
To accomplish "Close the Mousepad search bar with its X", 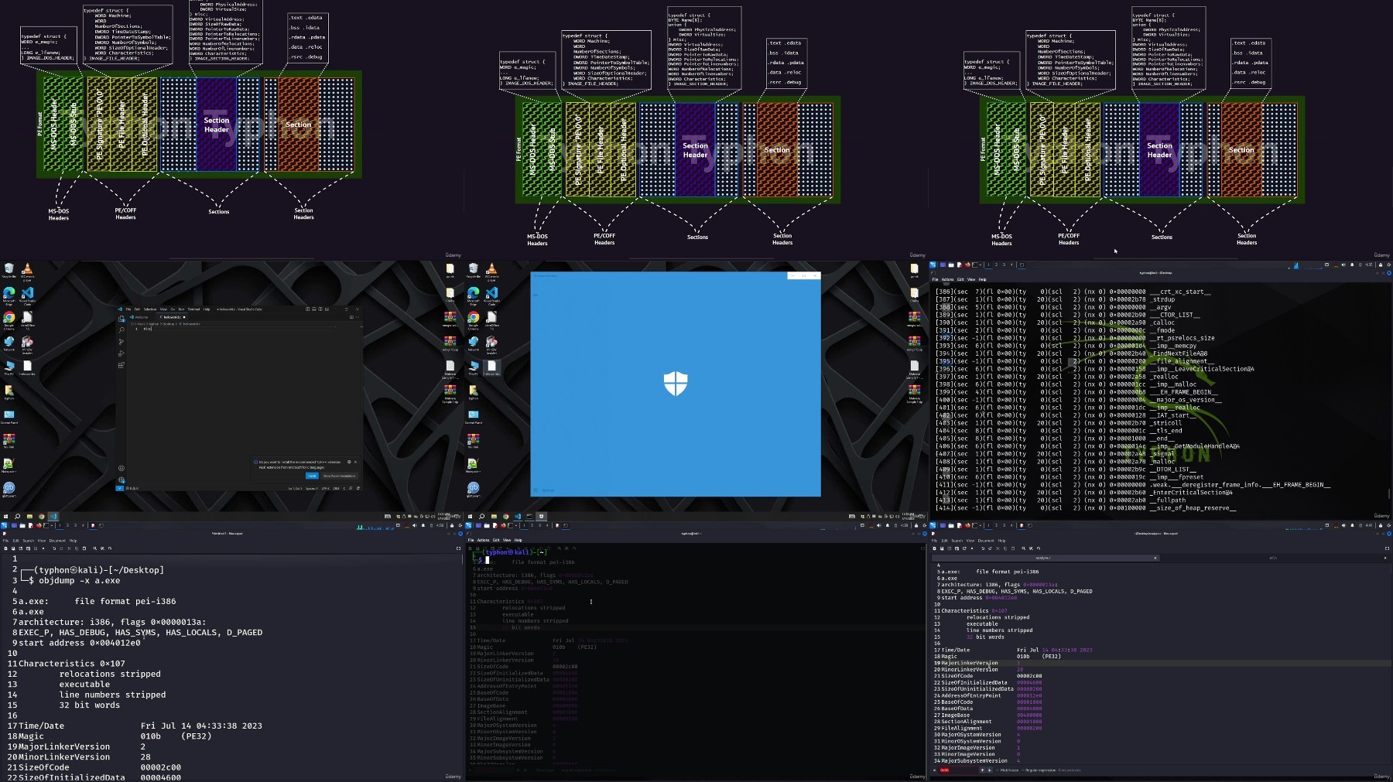I will point(934,770).
